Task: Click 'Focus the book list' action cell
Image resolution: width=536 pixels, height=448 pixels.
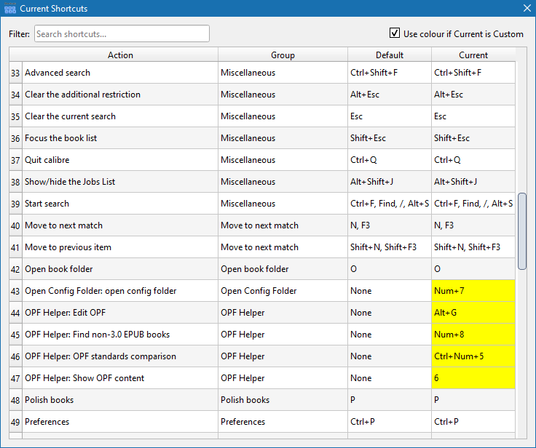Action: tap(120, 138)
